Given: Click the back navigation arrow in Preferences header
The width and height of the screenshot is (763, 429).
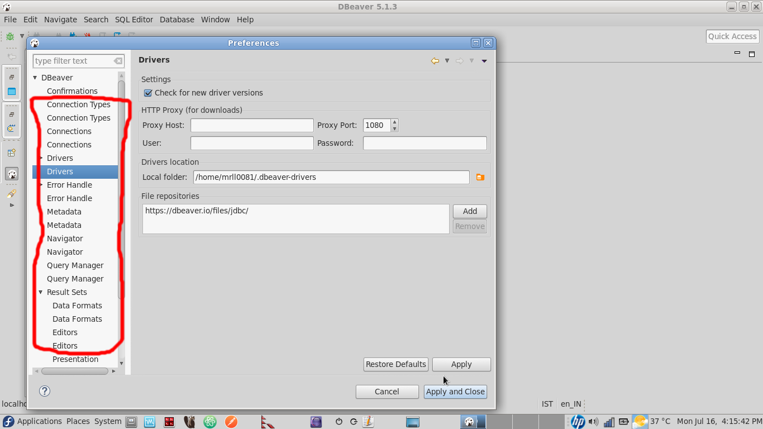Looking at the screenshot, I should [x=435, y=60].
